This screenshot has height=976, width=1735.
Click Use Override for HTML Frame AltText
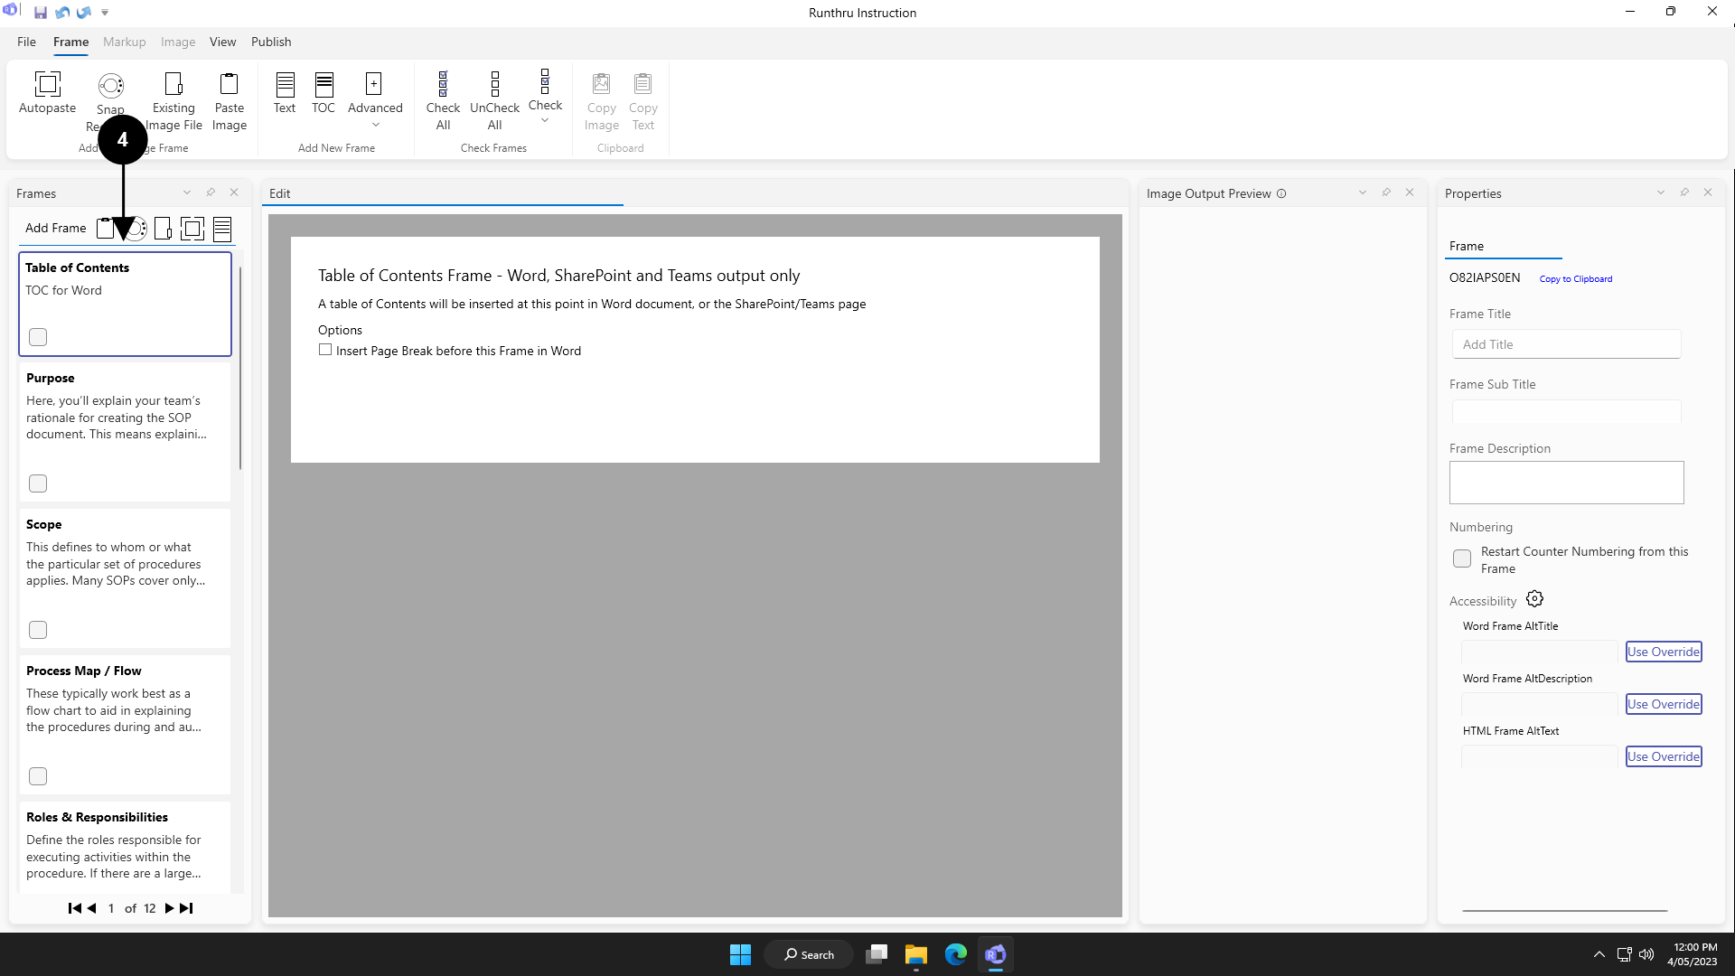(1663, 756)
